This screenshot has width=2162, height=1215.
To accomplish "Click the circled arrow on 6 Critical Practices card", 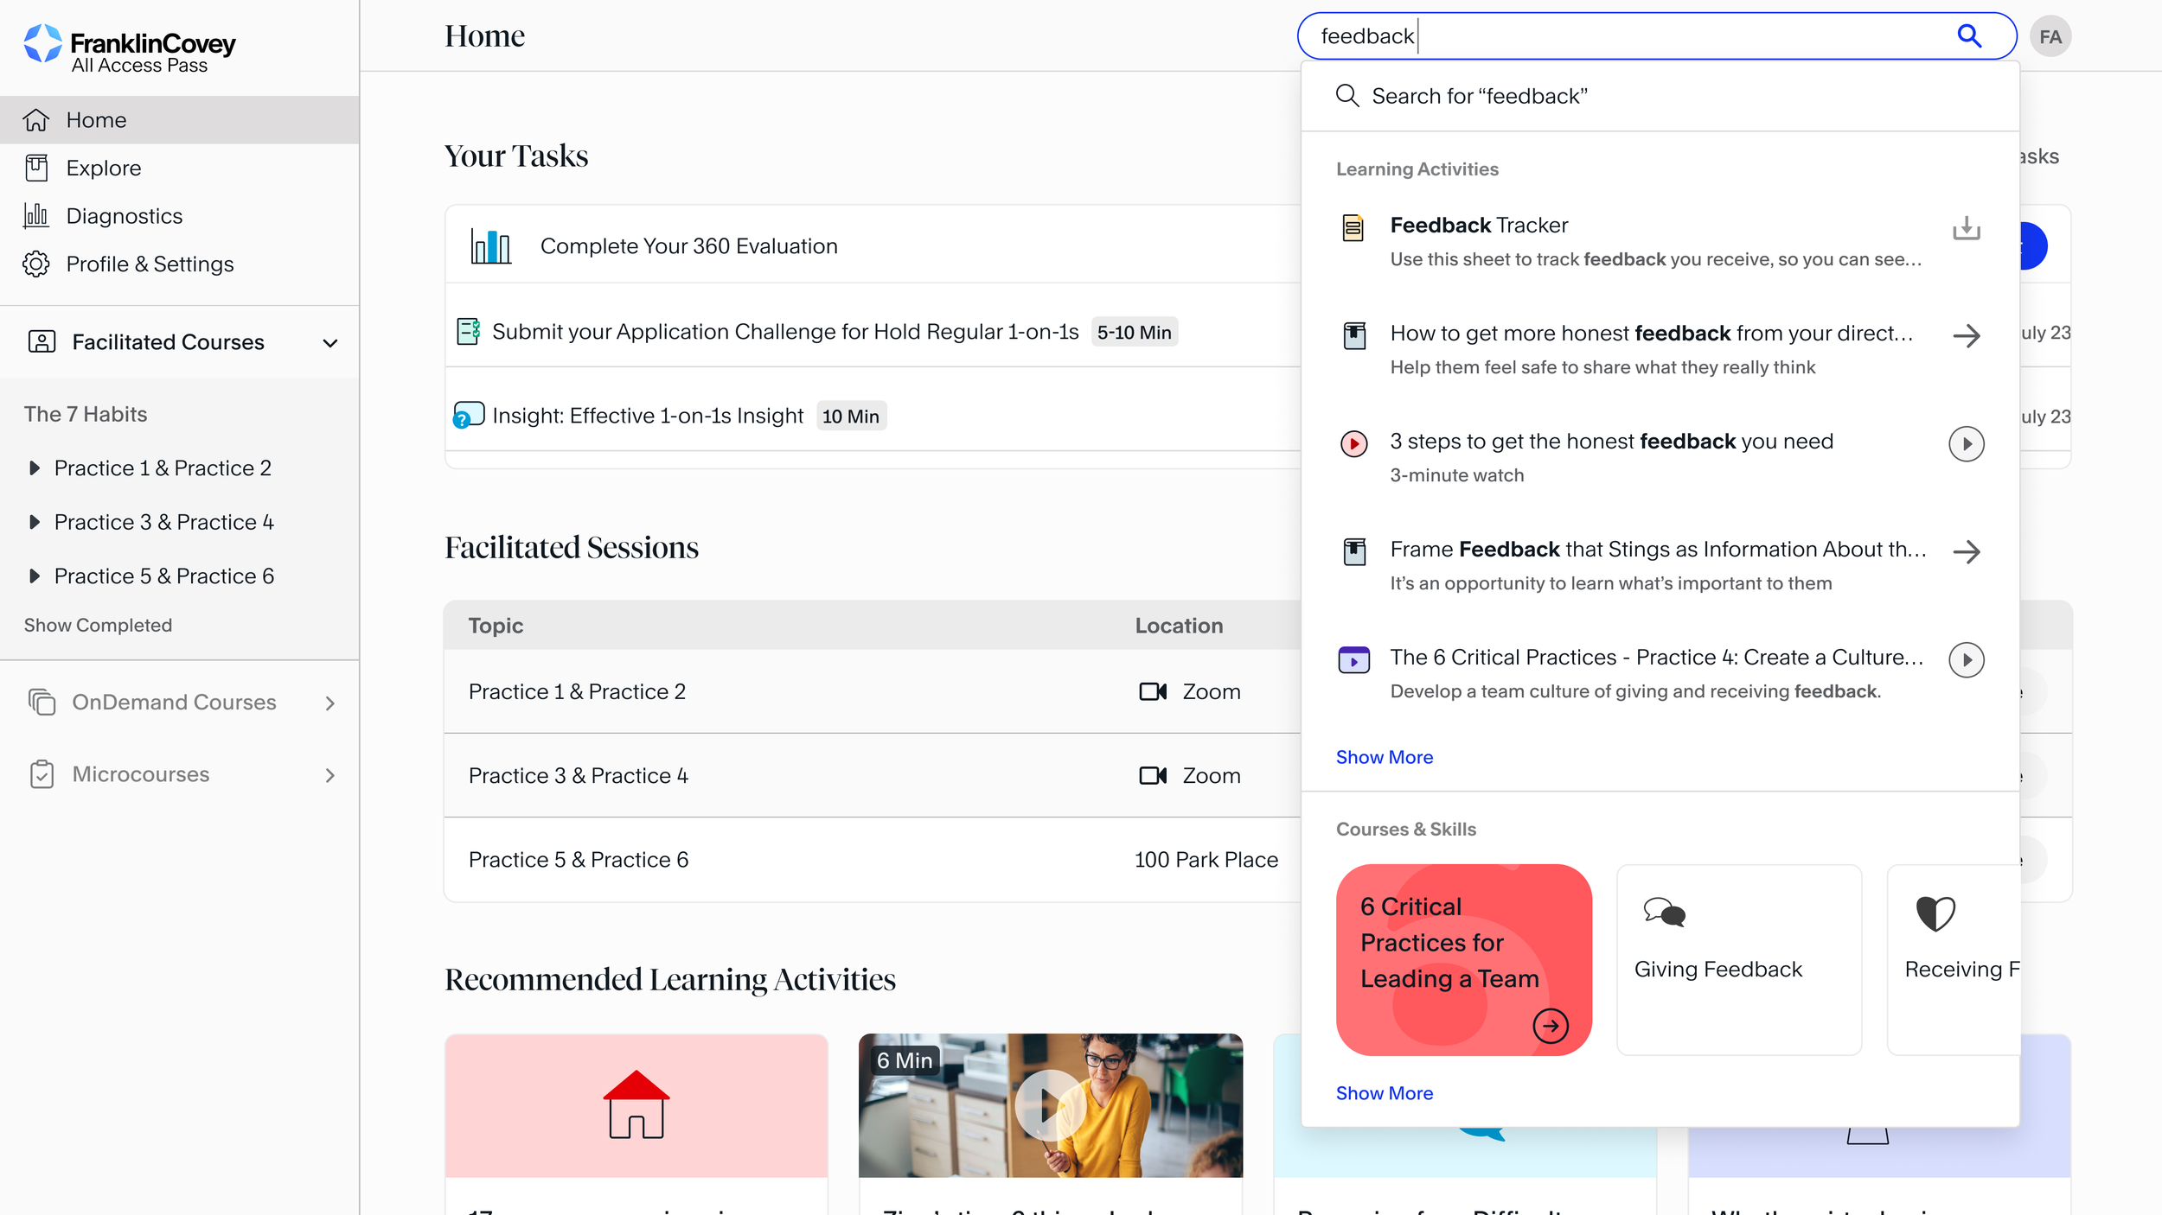I will pyautogui.click(x=1550, y=1026).
